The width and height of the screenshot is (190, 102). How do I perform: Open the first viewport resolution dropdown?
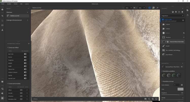pyautogui.click(x=128, y=8)
